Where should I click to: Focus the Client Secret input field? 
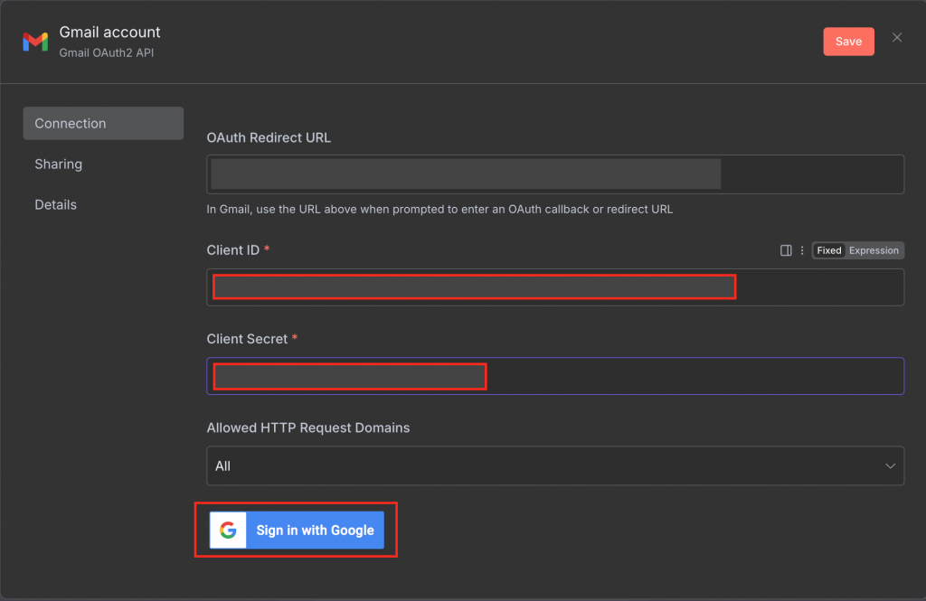(x=555, y=376)
